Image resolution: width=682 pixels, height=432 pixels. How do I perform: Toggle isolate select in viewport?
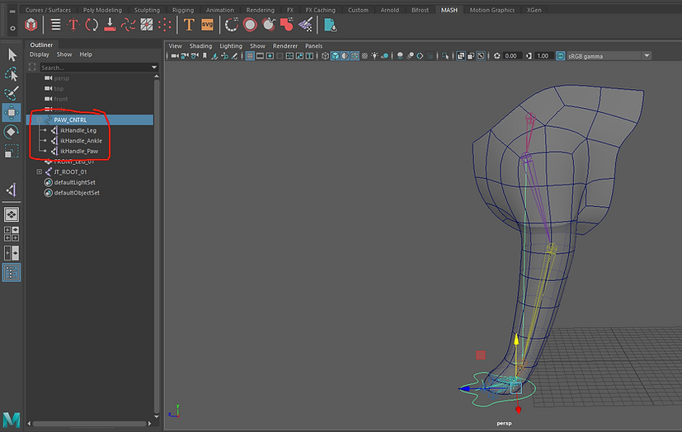tap(445, 56)
